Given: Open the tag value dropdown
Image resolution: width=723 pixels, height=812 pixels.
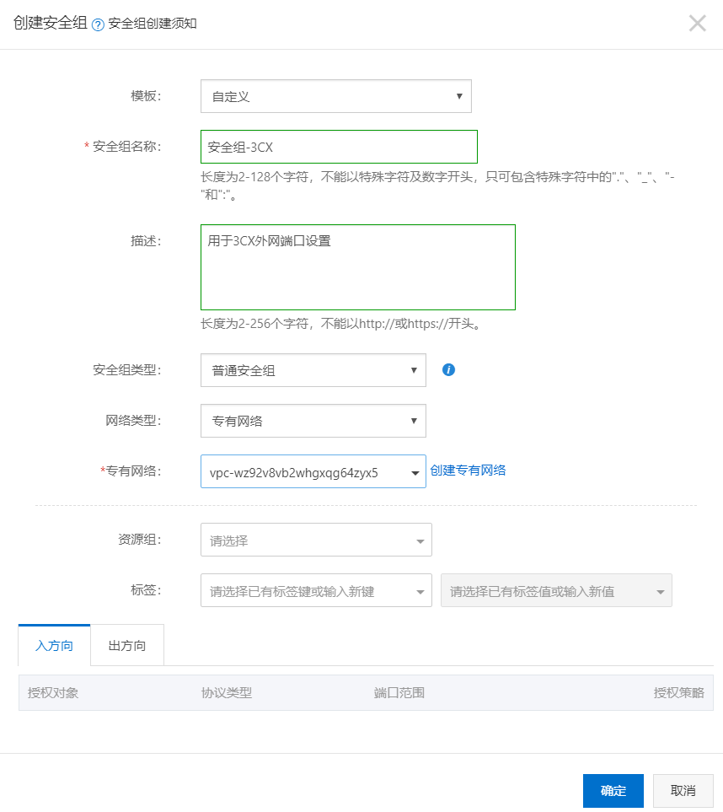Looking at the screenshot, I should tap(556, 590).
